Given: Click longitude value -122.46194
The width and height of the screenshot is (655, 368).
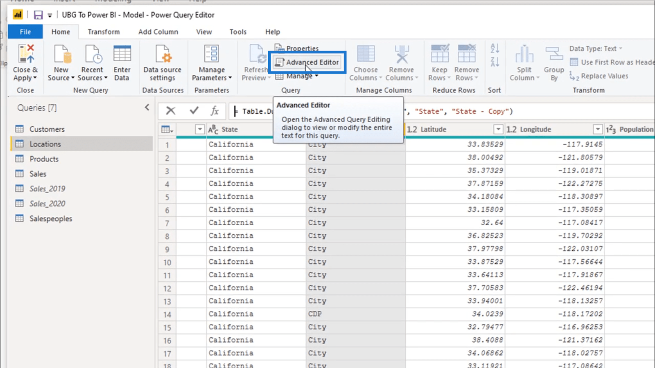Looking at the screenshot, I should (x=554, y=288).
